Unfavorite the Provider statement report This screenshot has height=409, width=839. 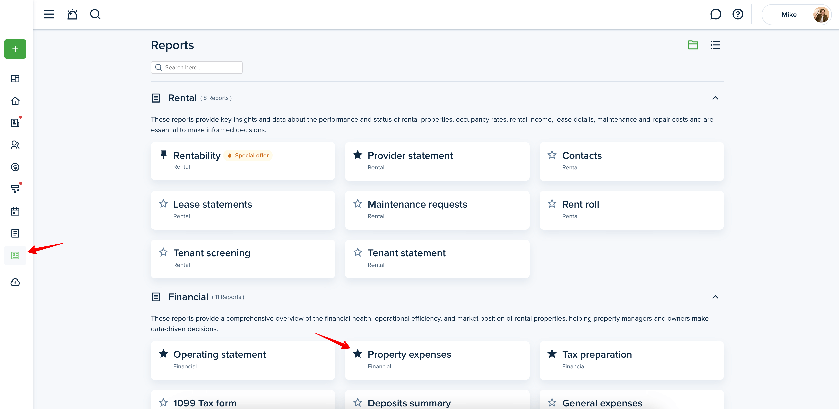[358, 155]
